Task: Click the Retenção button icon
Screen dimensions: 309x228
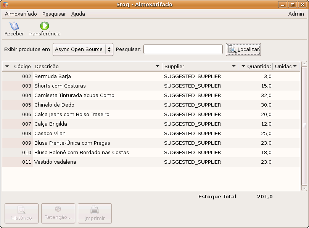Action: point(58,209)
